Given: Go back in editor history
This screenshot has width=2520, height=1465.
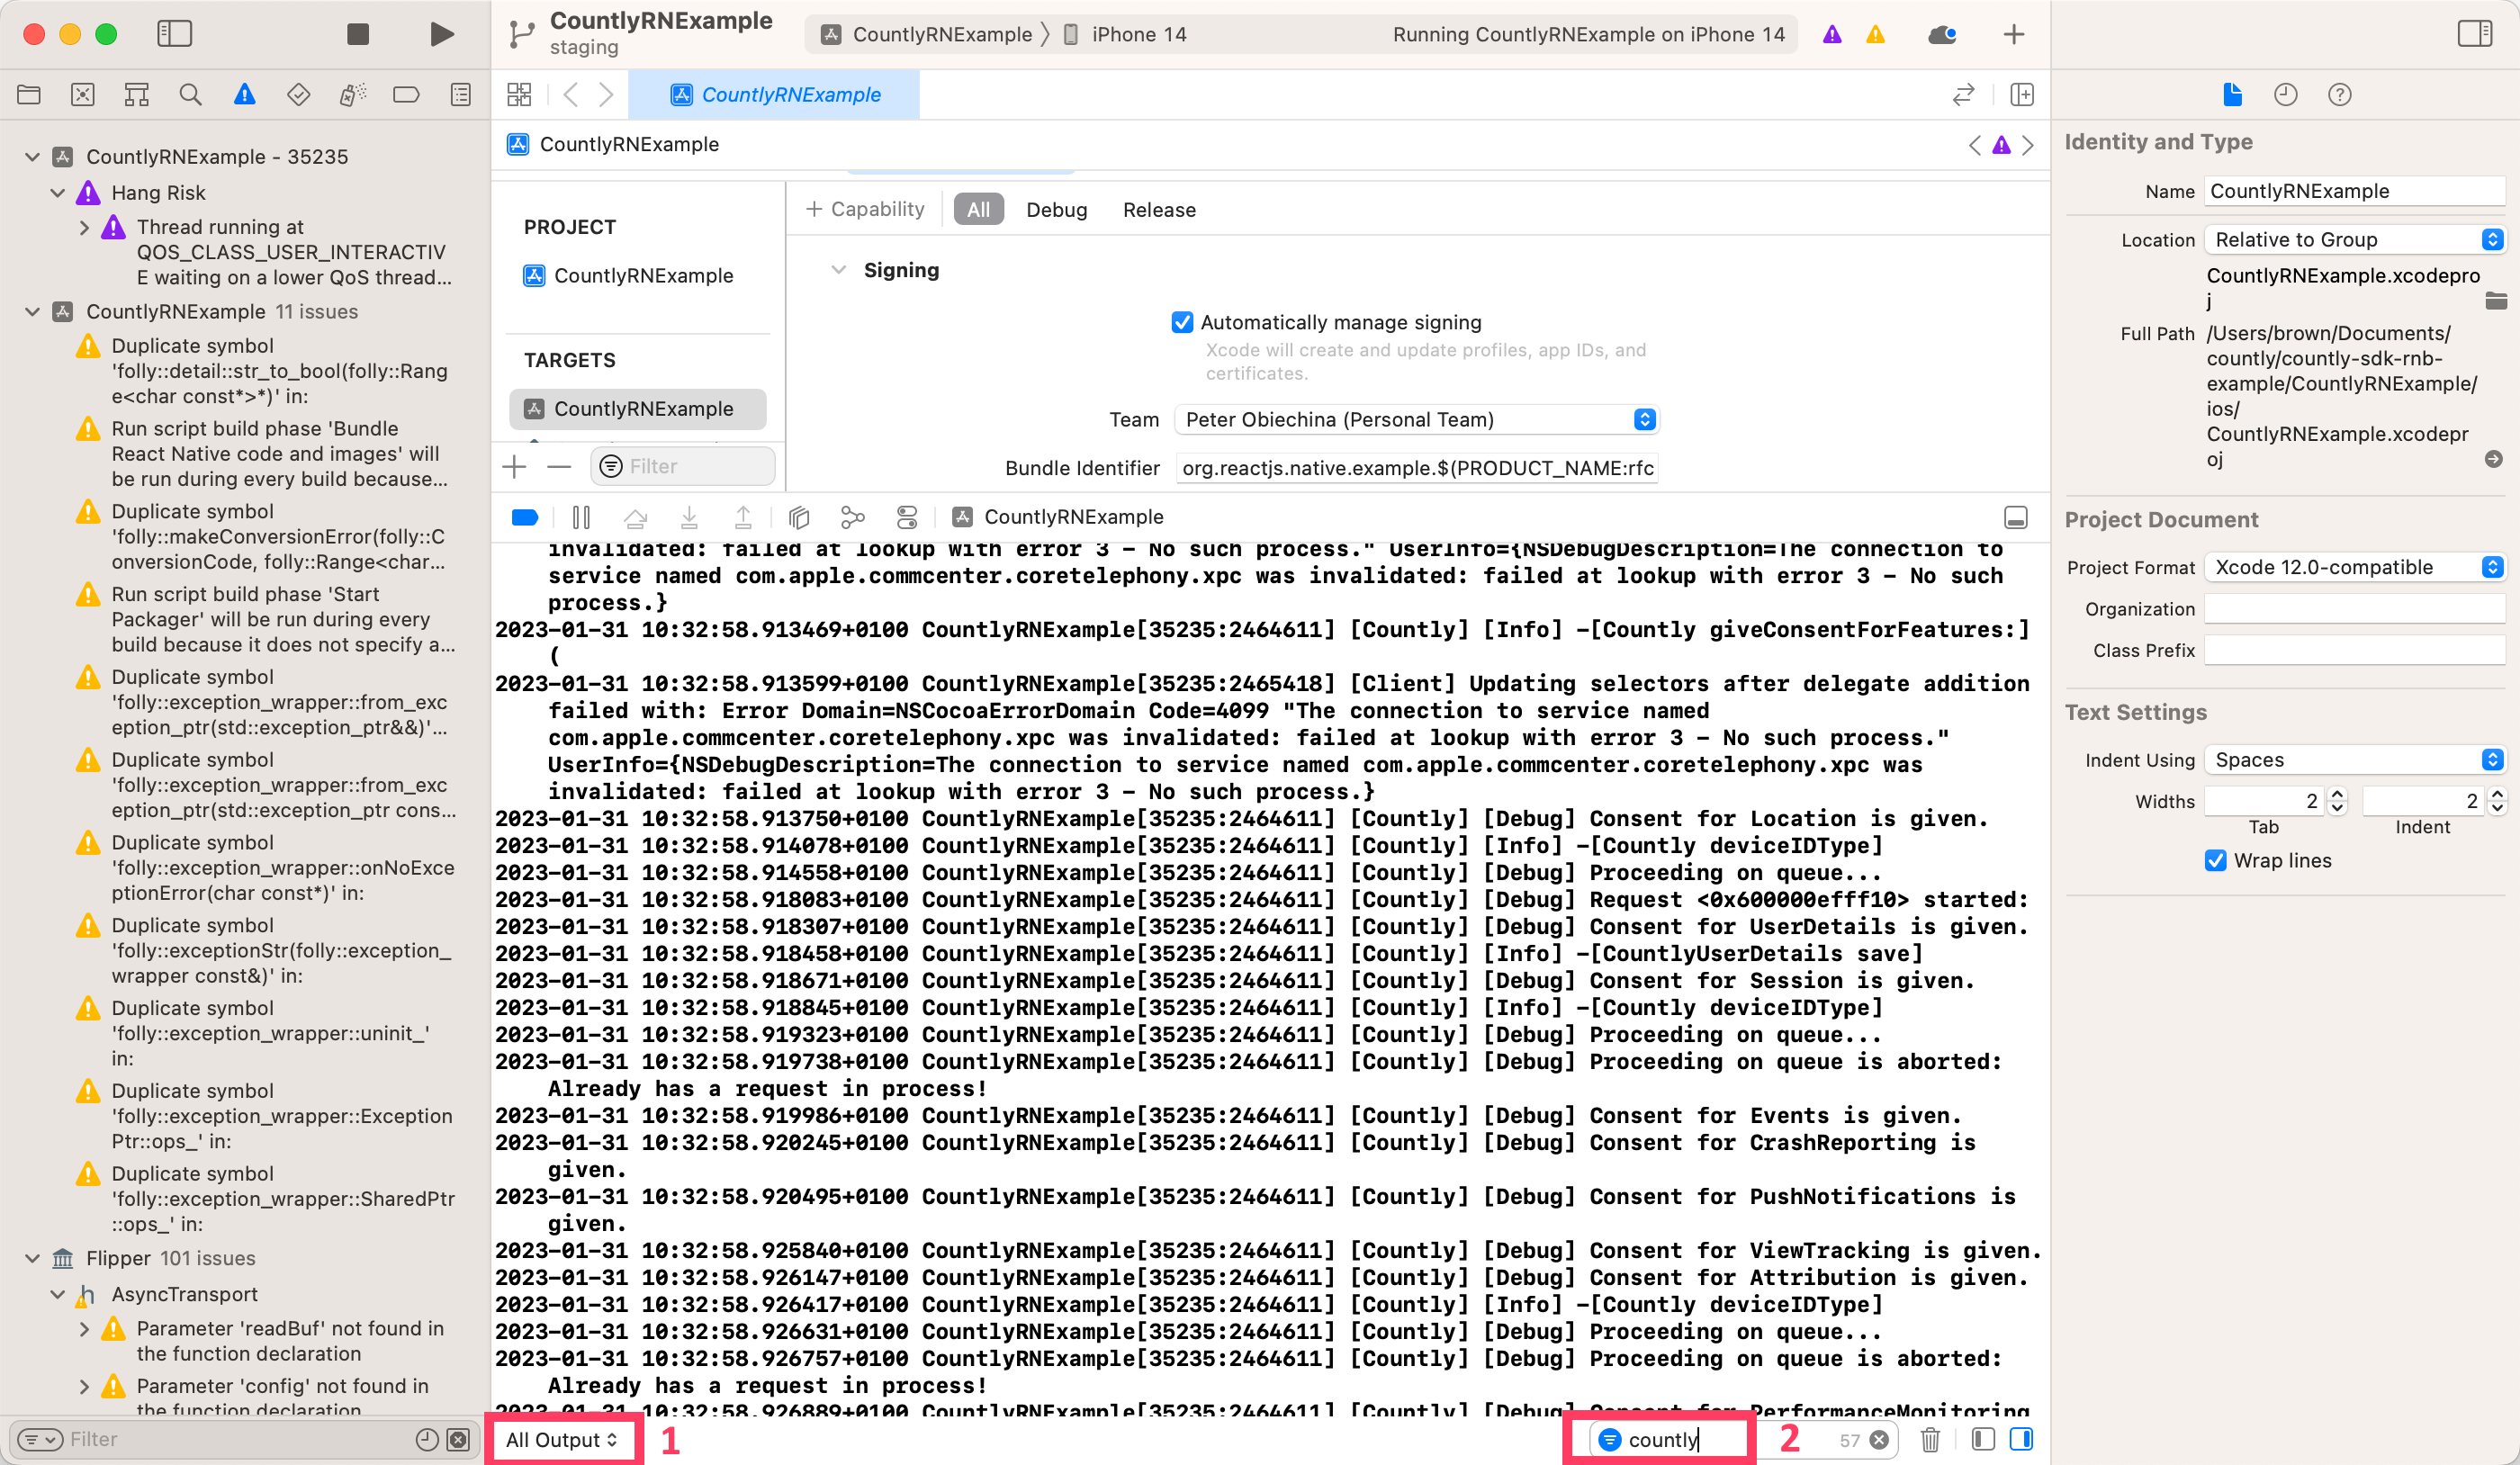Looking at the screenshot, I should pos(571,95).
